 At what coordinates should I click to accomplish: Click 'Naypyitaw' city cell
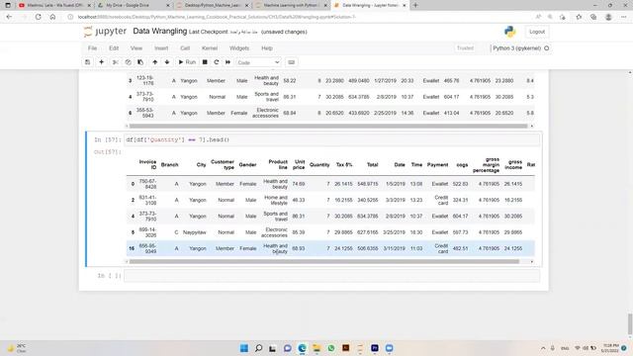[x=195, y=232]
